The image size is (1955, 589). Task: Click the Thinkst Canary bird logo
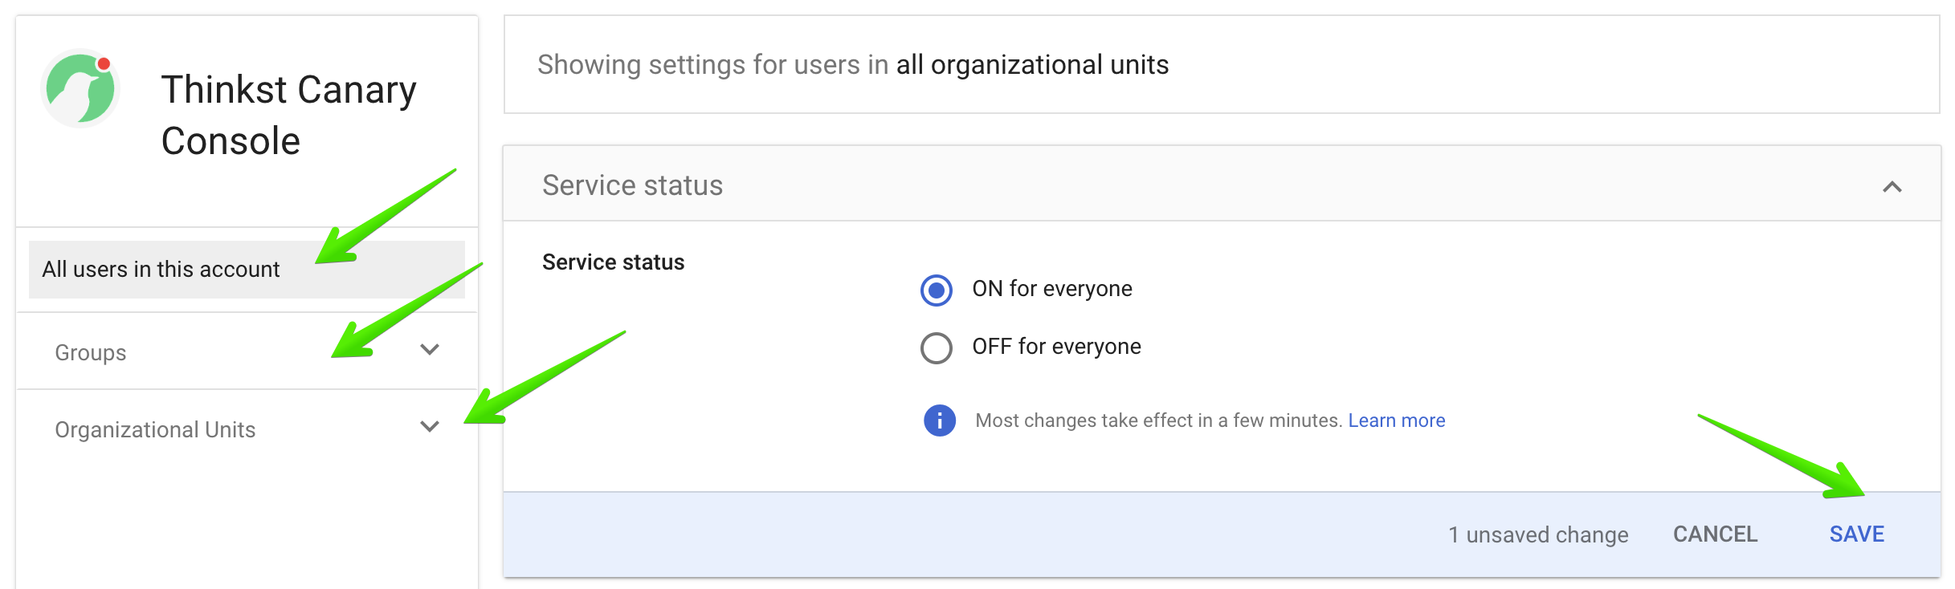pos(80,88)
